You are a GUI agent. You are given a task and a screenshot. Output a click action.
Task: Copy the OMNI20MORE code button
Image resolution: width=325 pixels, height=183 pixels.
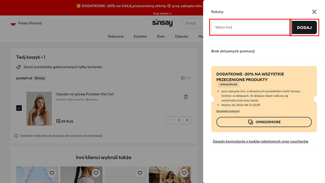264,122
